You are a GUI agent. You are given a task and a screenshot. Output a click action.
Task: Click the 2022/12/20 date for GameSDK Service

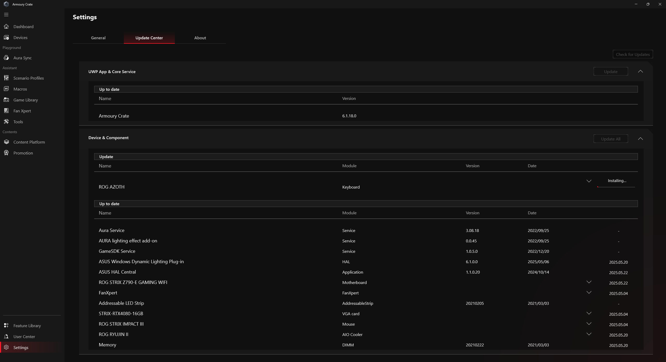pyautogui.click(x=538, y=251)
